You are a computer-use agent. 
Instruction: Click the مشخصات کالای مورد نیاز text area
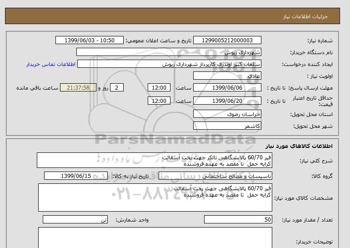[x=155, y=197]
